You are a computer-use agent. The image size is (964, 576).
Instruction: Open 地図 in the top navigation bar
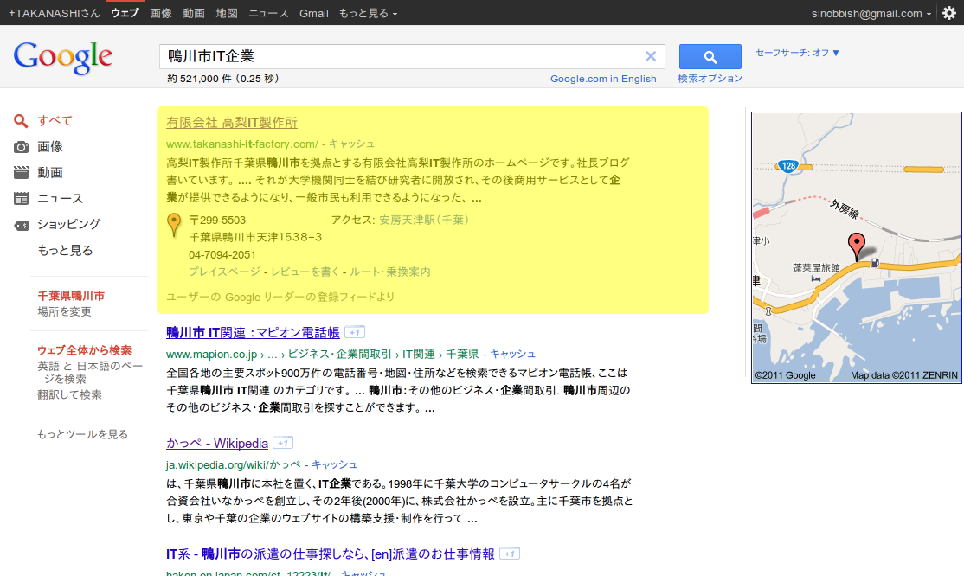[x=227, y=14]
